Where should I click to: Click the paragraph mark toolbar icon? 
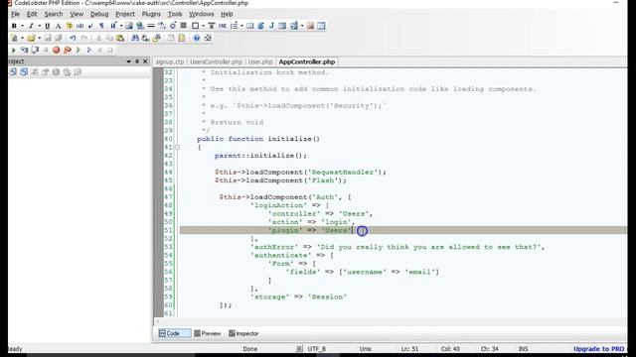point(101,26)
